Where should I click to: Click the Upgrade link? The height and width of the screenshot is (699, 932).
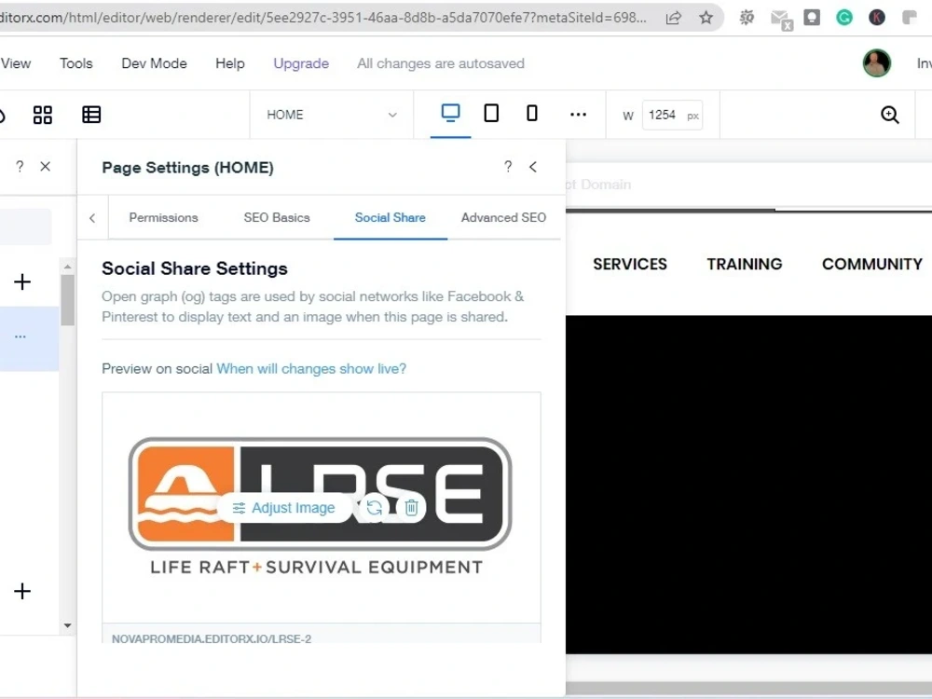[301, 63]
